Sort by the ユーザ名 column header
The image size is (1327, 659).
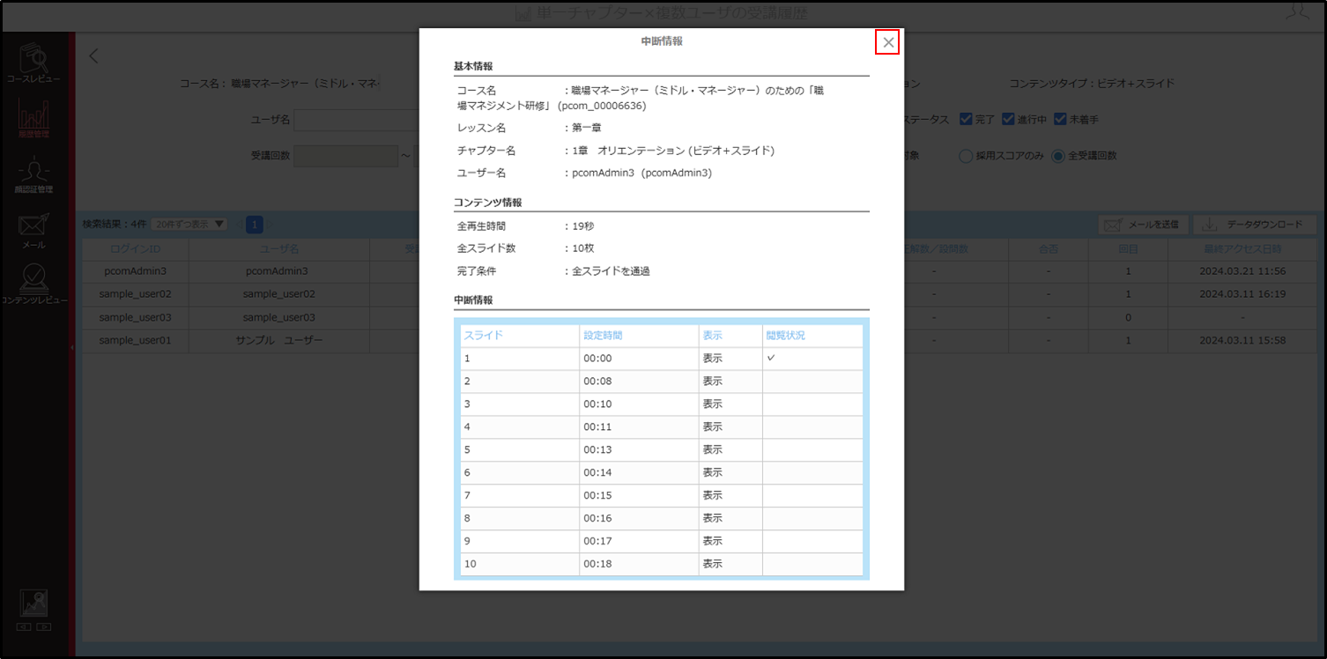[278, 249]
